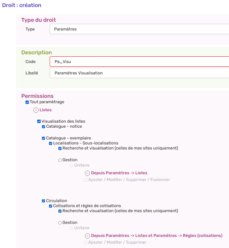The height and width of the screenshot is (248, 229).
Task: Toggle Recherche et visualisation under Cotisations
Action: [x=60, y=211]
